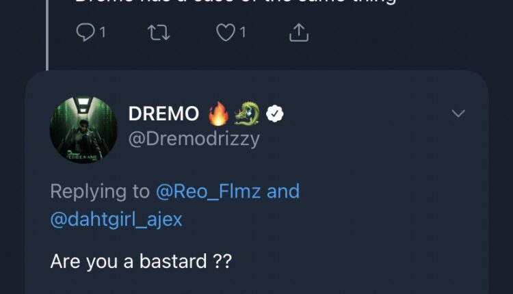Tap the reply speech bubble icon
The image size is (513, 294).
tap(83, 32)
